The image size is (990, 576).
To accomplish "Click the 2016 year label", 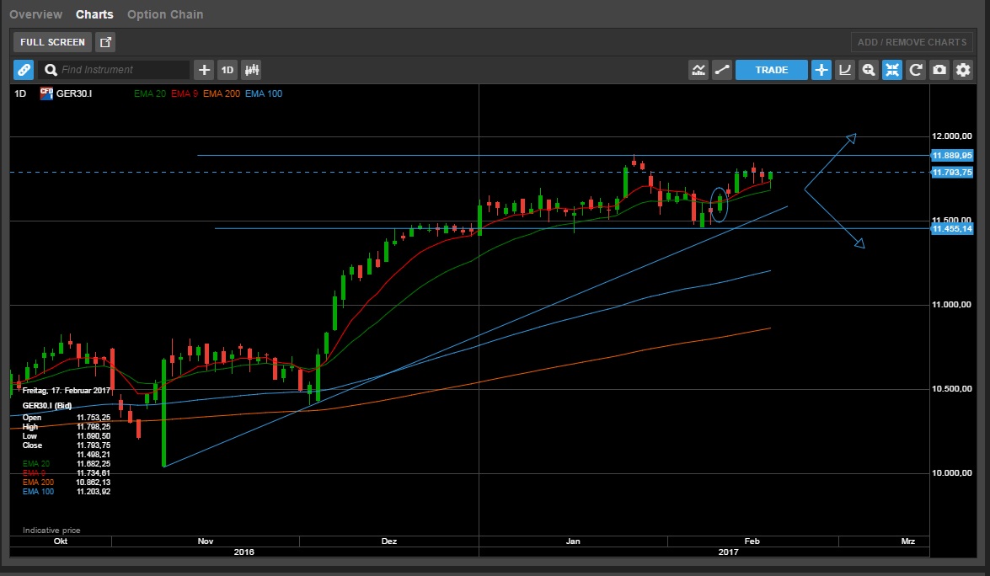I will (x=243, y=552).
